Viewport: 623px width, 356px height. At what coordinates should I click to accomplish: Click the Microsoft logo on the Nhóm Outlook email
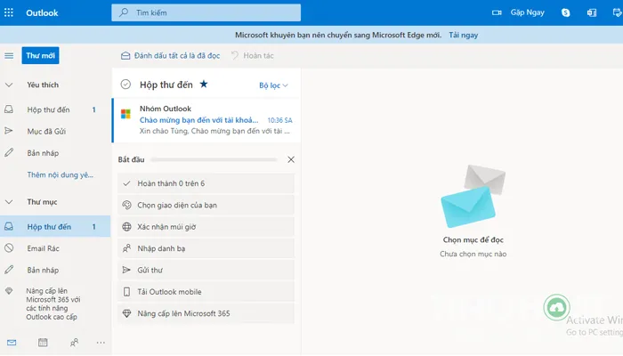126,114
